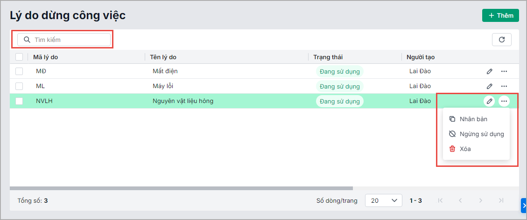
Task: Select Ngừng sử dụng menu option
Action: pos(481,134)
